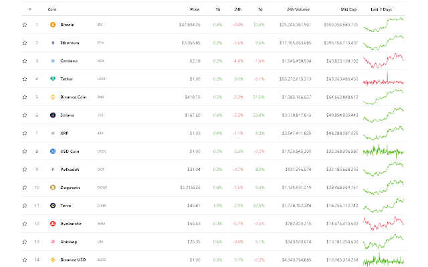Screen dimensions: 428x267
Task: Click the USD Coin logo icon
Action: point(53,152)
